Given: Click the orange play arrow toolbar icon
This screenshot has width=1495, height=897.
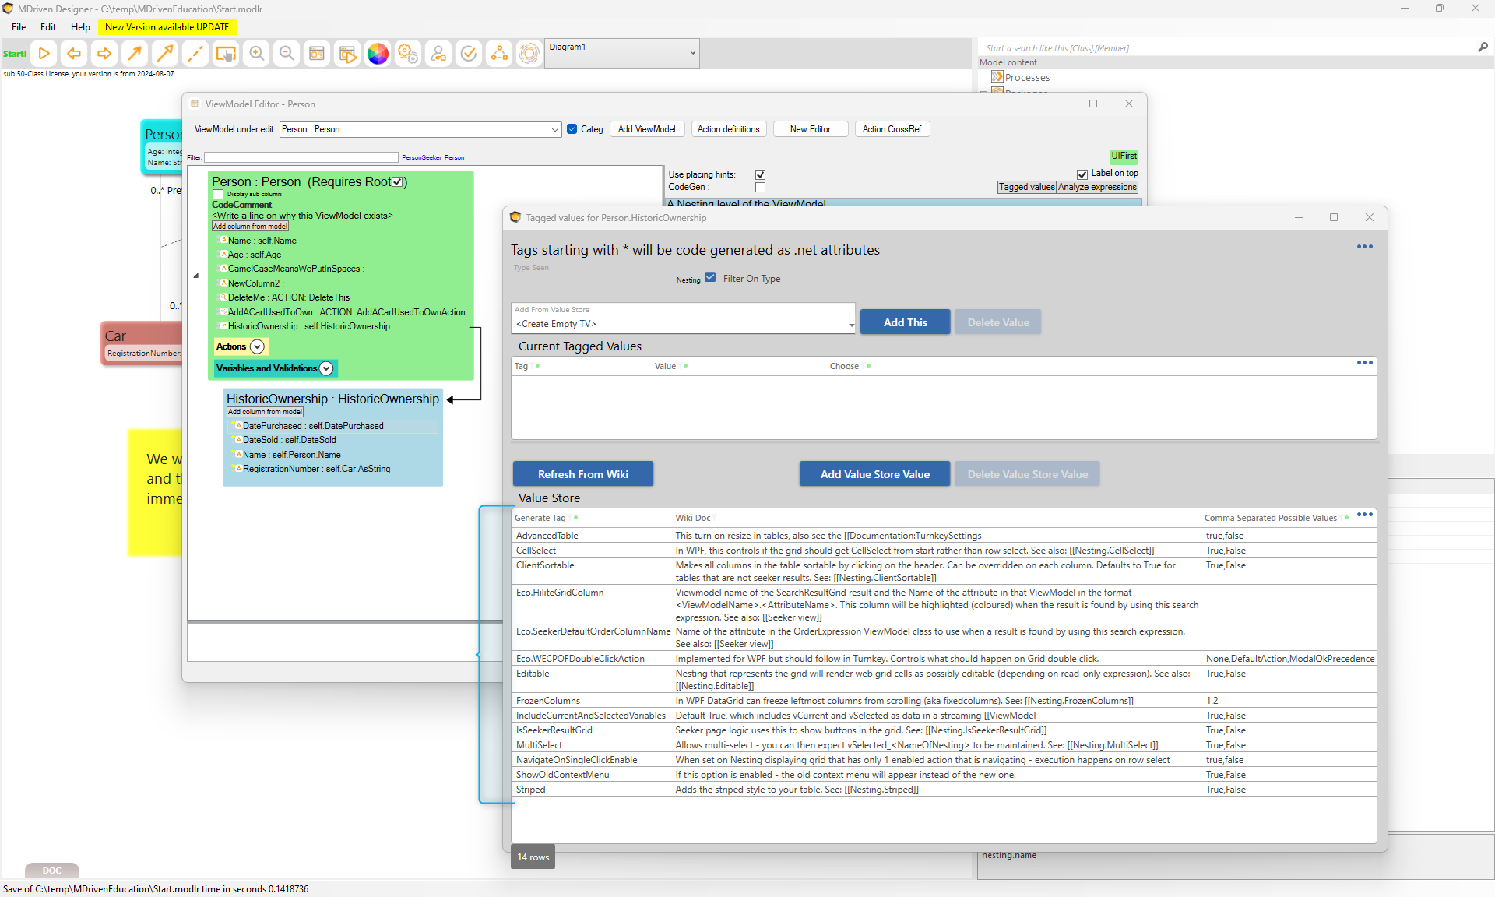Looking at the screenshot, I should click(x=44, y=54).
